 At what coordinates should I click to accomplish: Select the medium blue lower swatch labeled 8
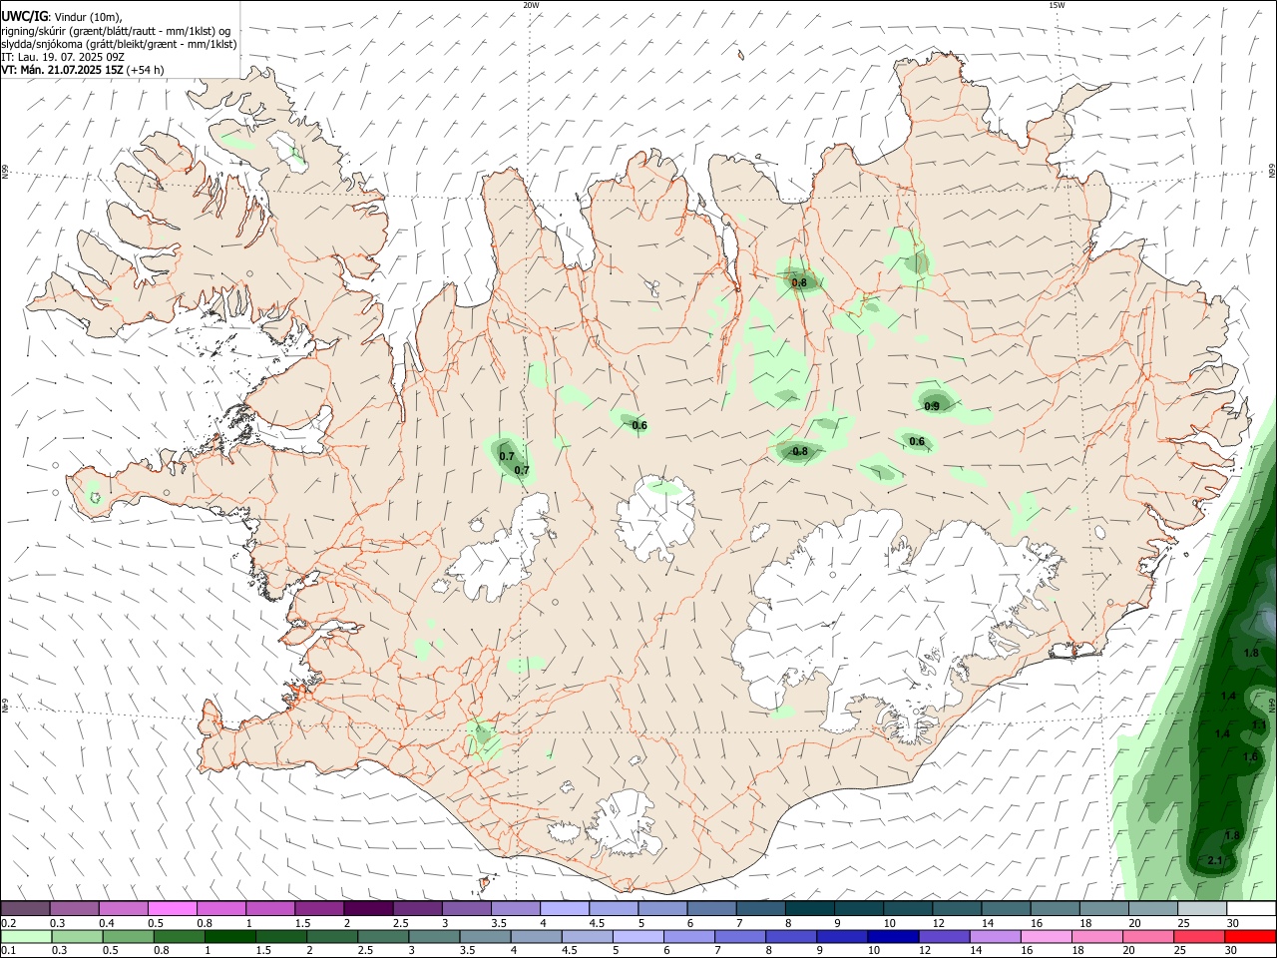pos(790,937)
